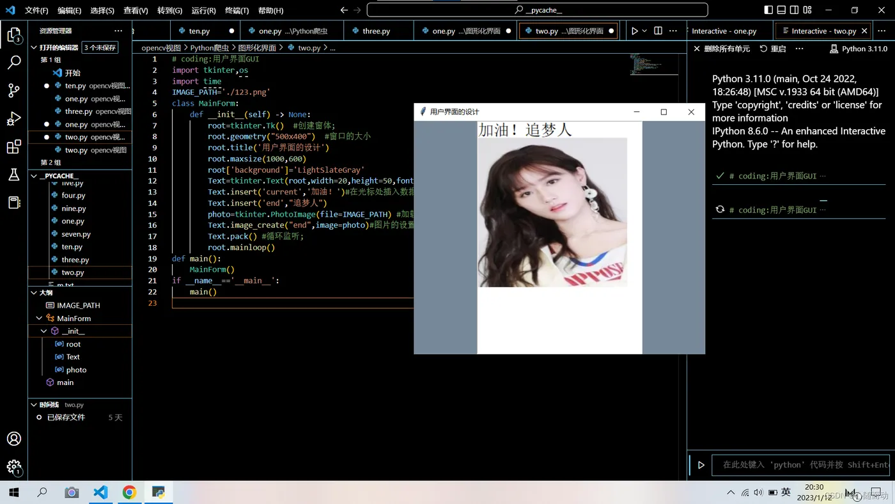Open the Explorer view in activity bar
Viewport: 895px width, 504px height.
pos(13,35)
